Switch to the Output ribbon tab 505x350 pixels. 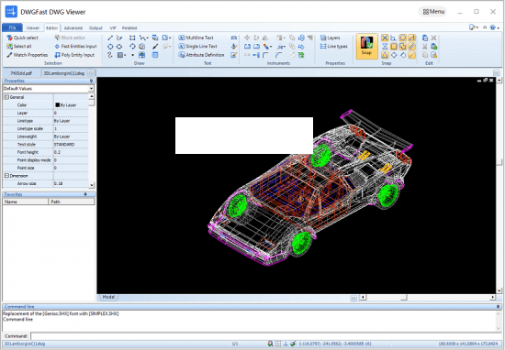click(x=95, y=28)
